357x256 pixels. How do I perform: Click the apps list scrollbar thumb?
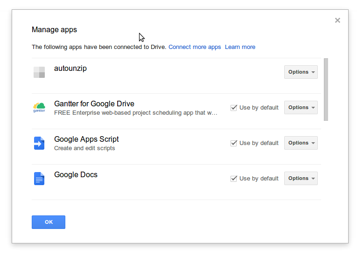click(326, 90)
